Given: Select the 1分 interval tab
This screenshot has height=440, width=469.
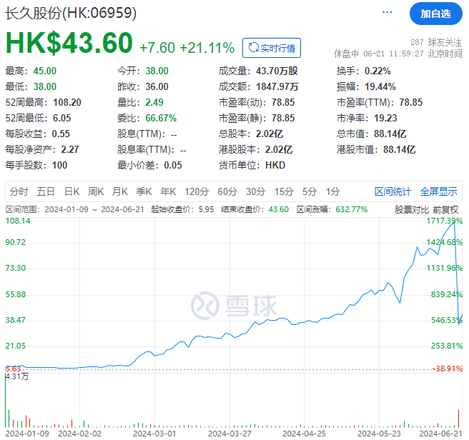Looking at the screenshot, I should click(333, 191).
